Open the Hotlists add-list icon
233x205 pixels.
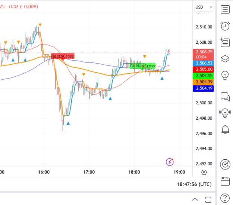coord(225,43)
